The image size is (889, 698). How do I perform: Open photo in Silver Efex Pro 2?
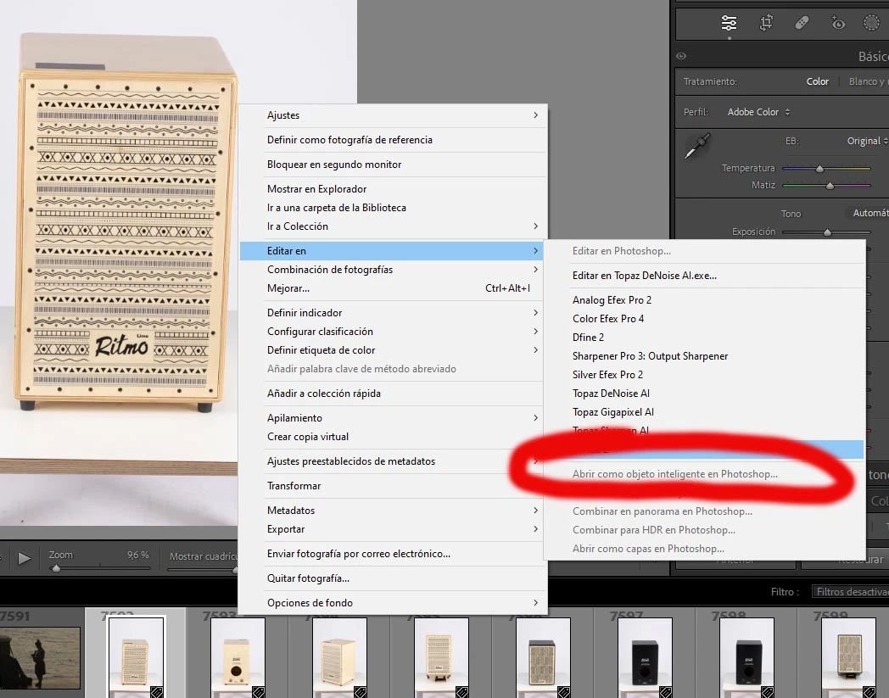pyautogui.click(x=705, y=375)
